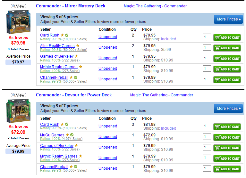Click As low as $79.95 price text
Viewport: 246px width, 178px height.
pyautogui.click(x=18, y=40)
